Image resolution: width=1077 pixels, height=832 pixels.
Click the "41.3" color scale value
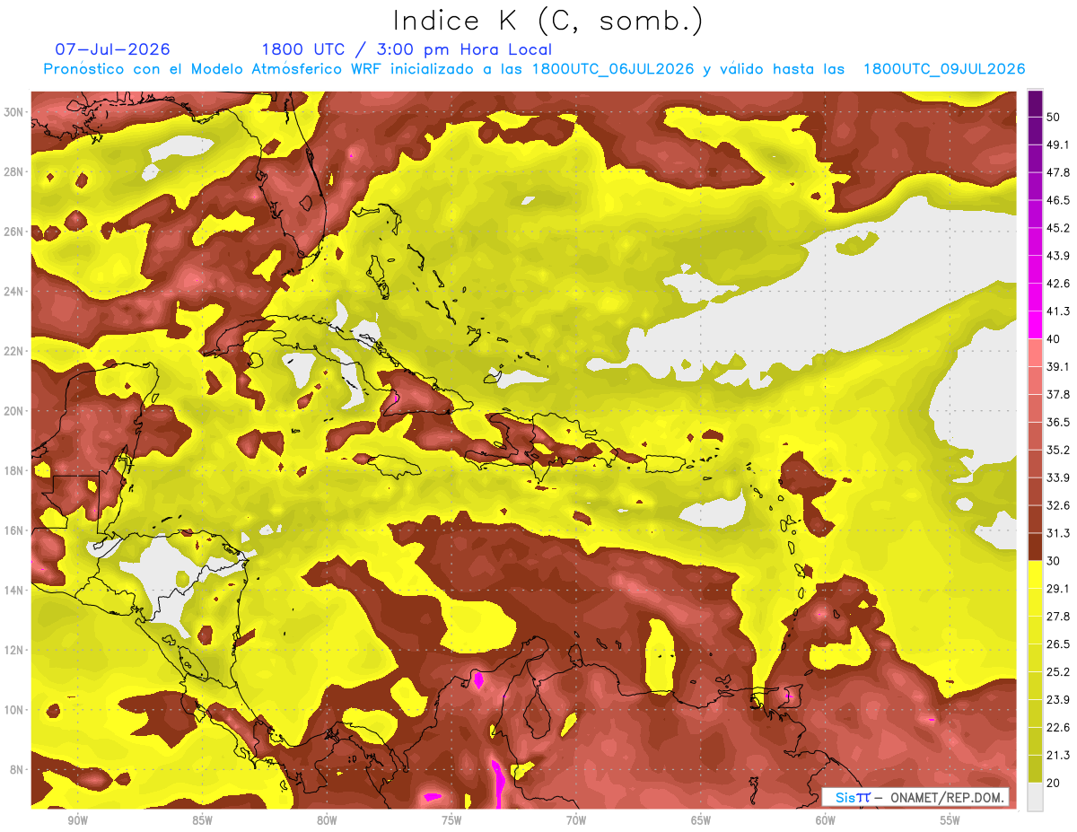click(x=1058, y=311)
